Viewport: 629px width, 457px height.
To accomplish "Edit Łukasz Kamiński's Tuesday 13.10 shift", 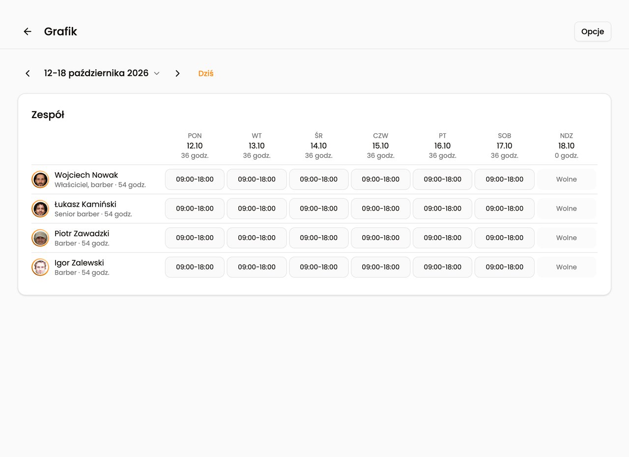I will [x=257, y=209].
